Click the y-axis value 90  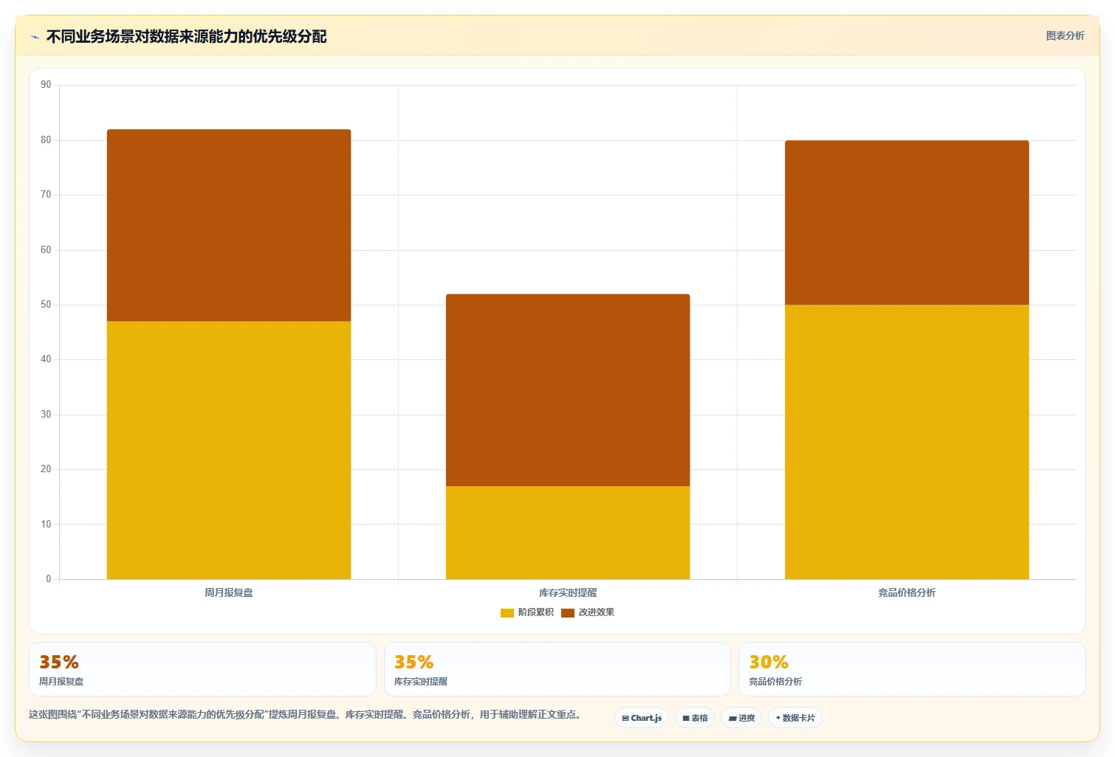(46, 85)
